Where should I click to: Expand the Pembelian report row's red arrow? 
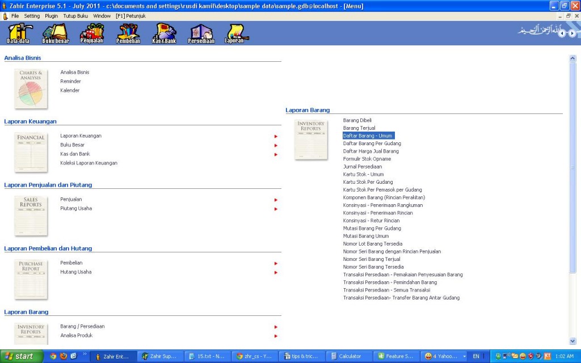(276, 263)
